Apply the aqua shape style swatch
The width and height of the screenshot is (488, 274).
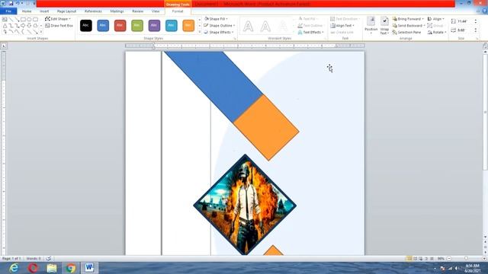click(x=172, y=25)
